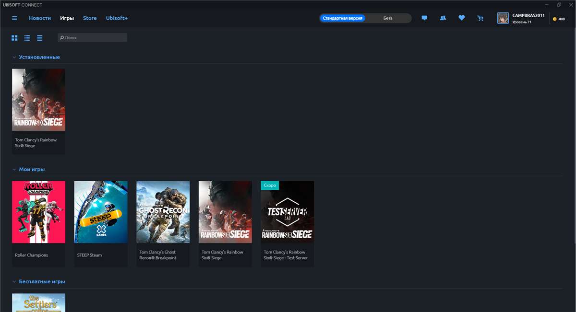
Task: Click Tom Clancy's Ghost Recon® Breakpoint title
Action: pos(158,255)
